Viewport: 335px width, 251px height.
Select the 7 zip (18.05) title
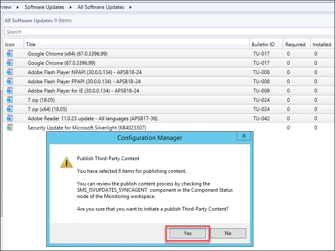[x=41, y=100]
